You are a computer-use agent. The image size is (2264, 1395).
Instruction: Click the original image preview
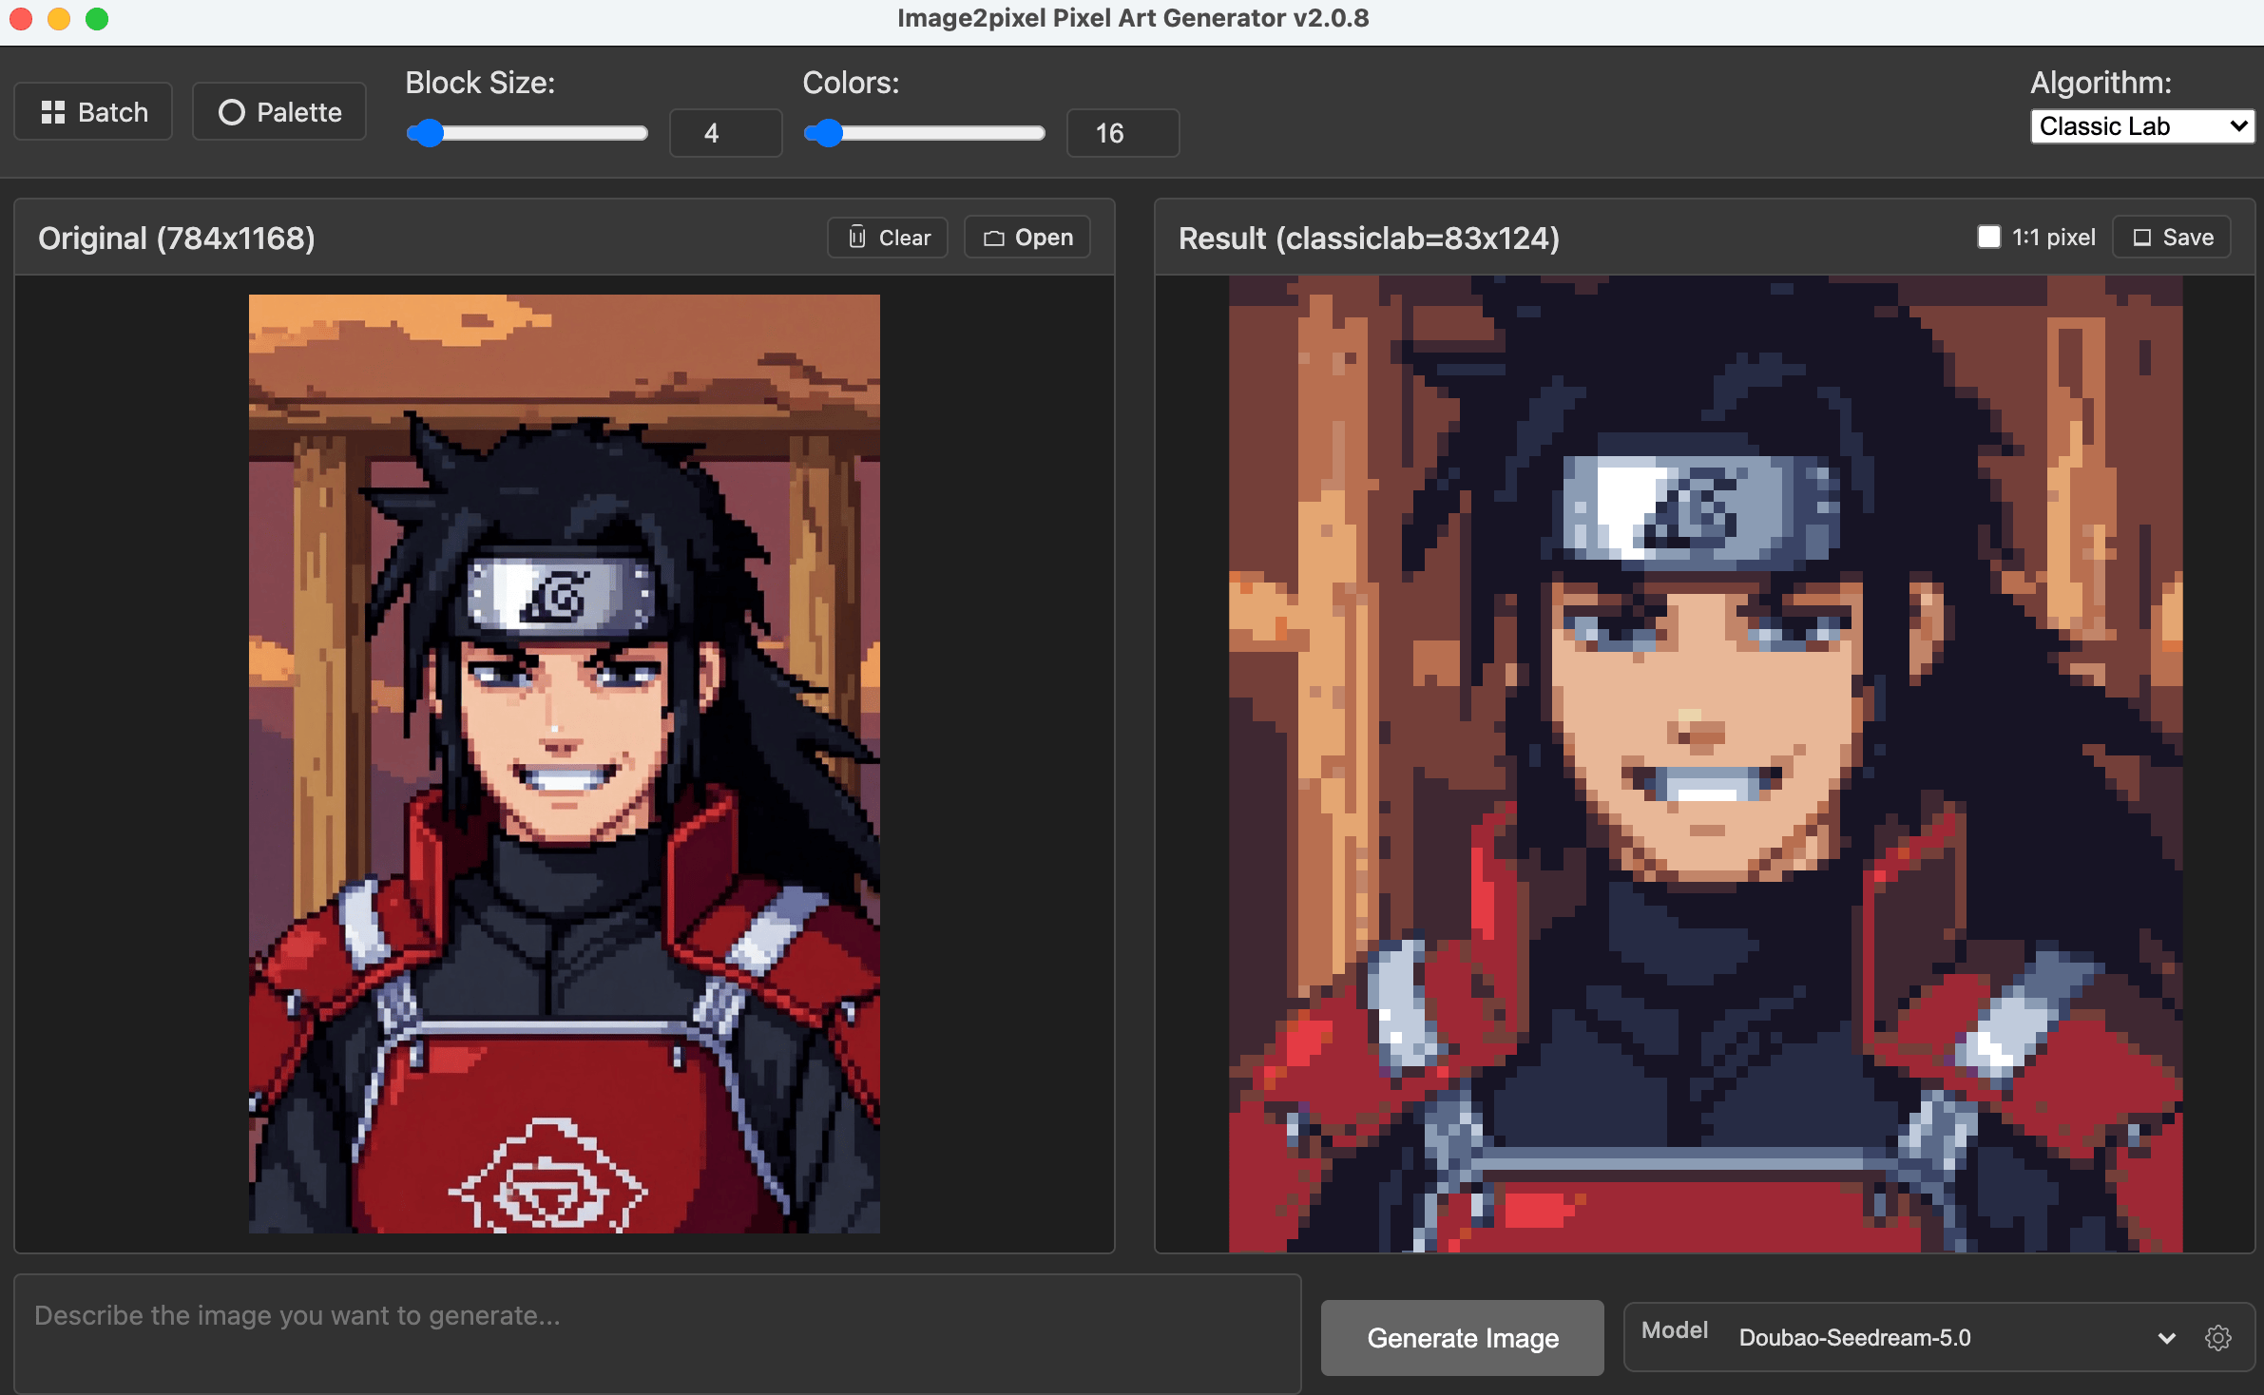565,764
